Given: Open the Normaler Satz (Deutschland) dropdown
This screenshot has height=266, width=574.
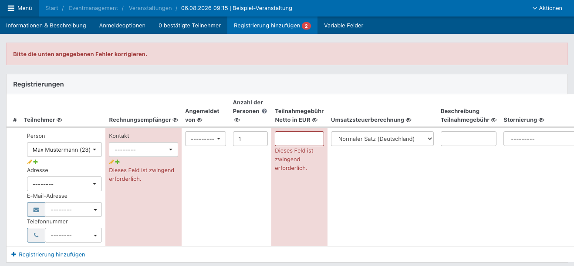Looking at the screenshot, I should tap(382, 138).
